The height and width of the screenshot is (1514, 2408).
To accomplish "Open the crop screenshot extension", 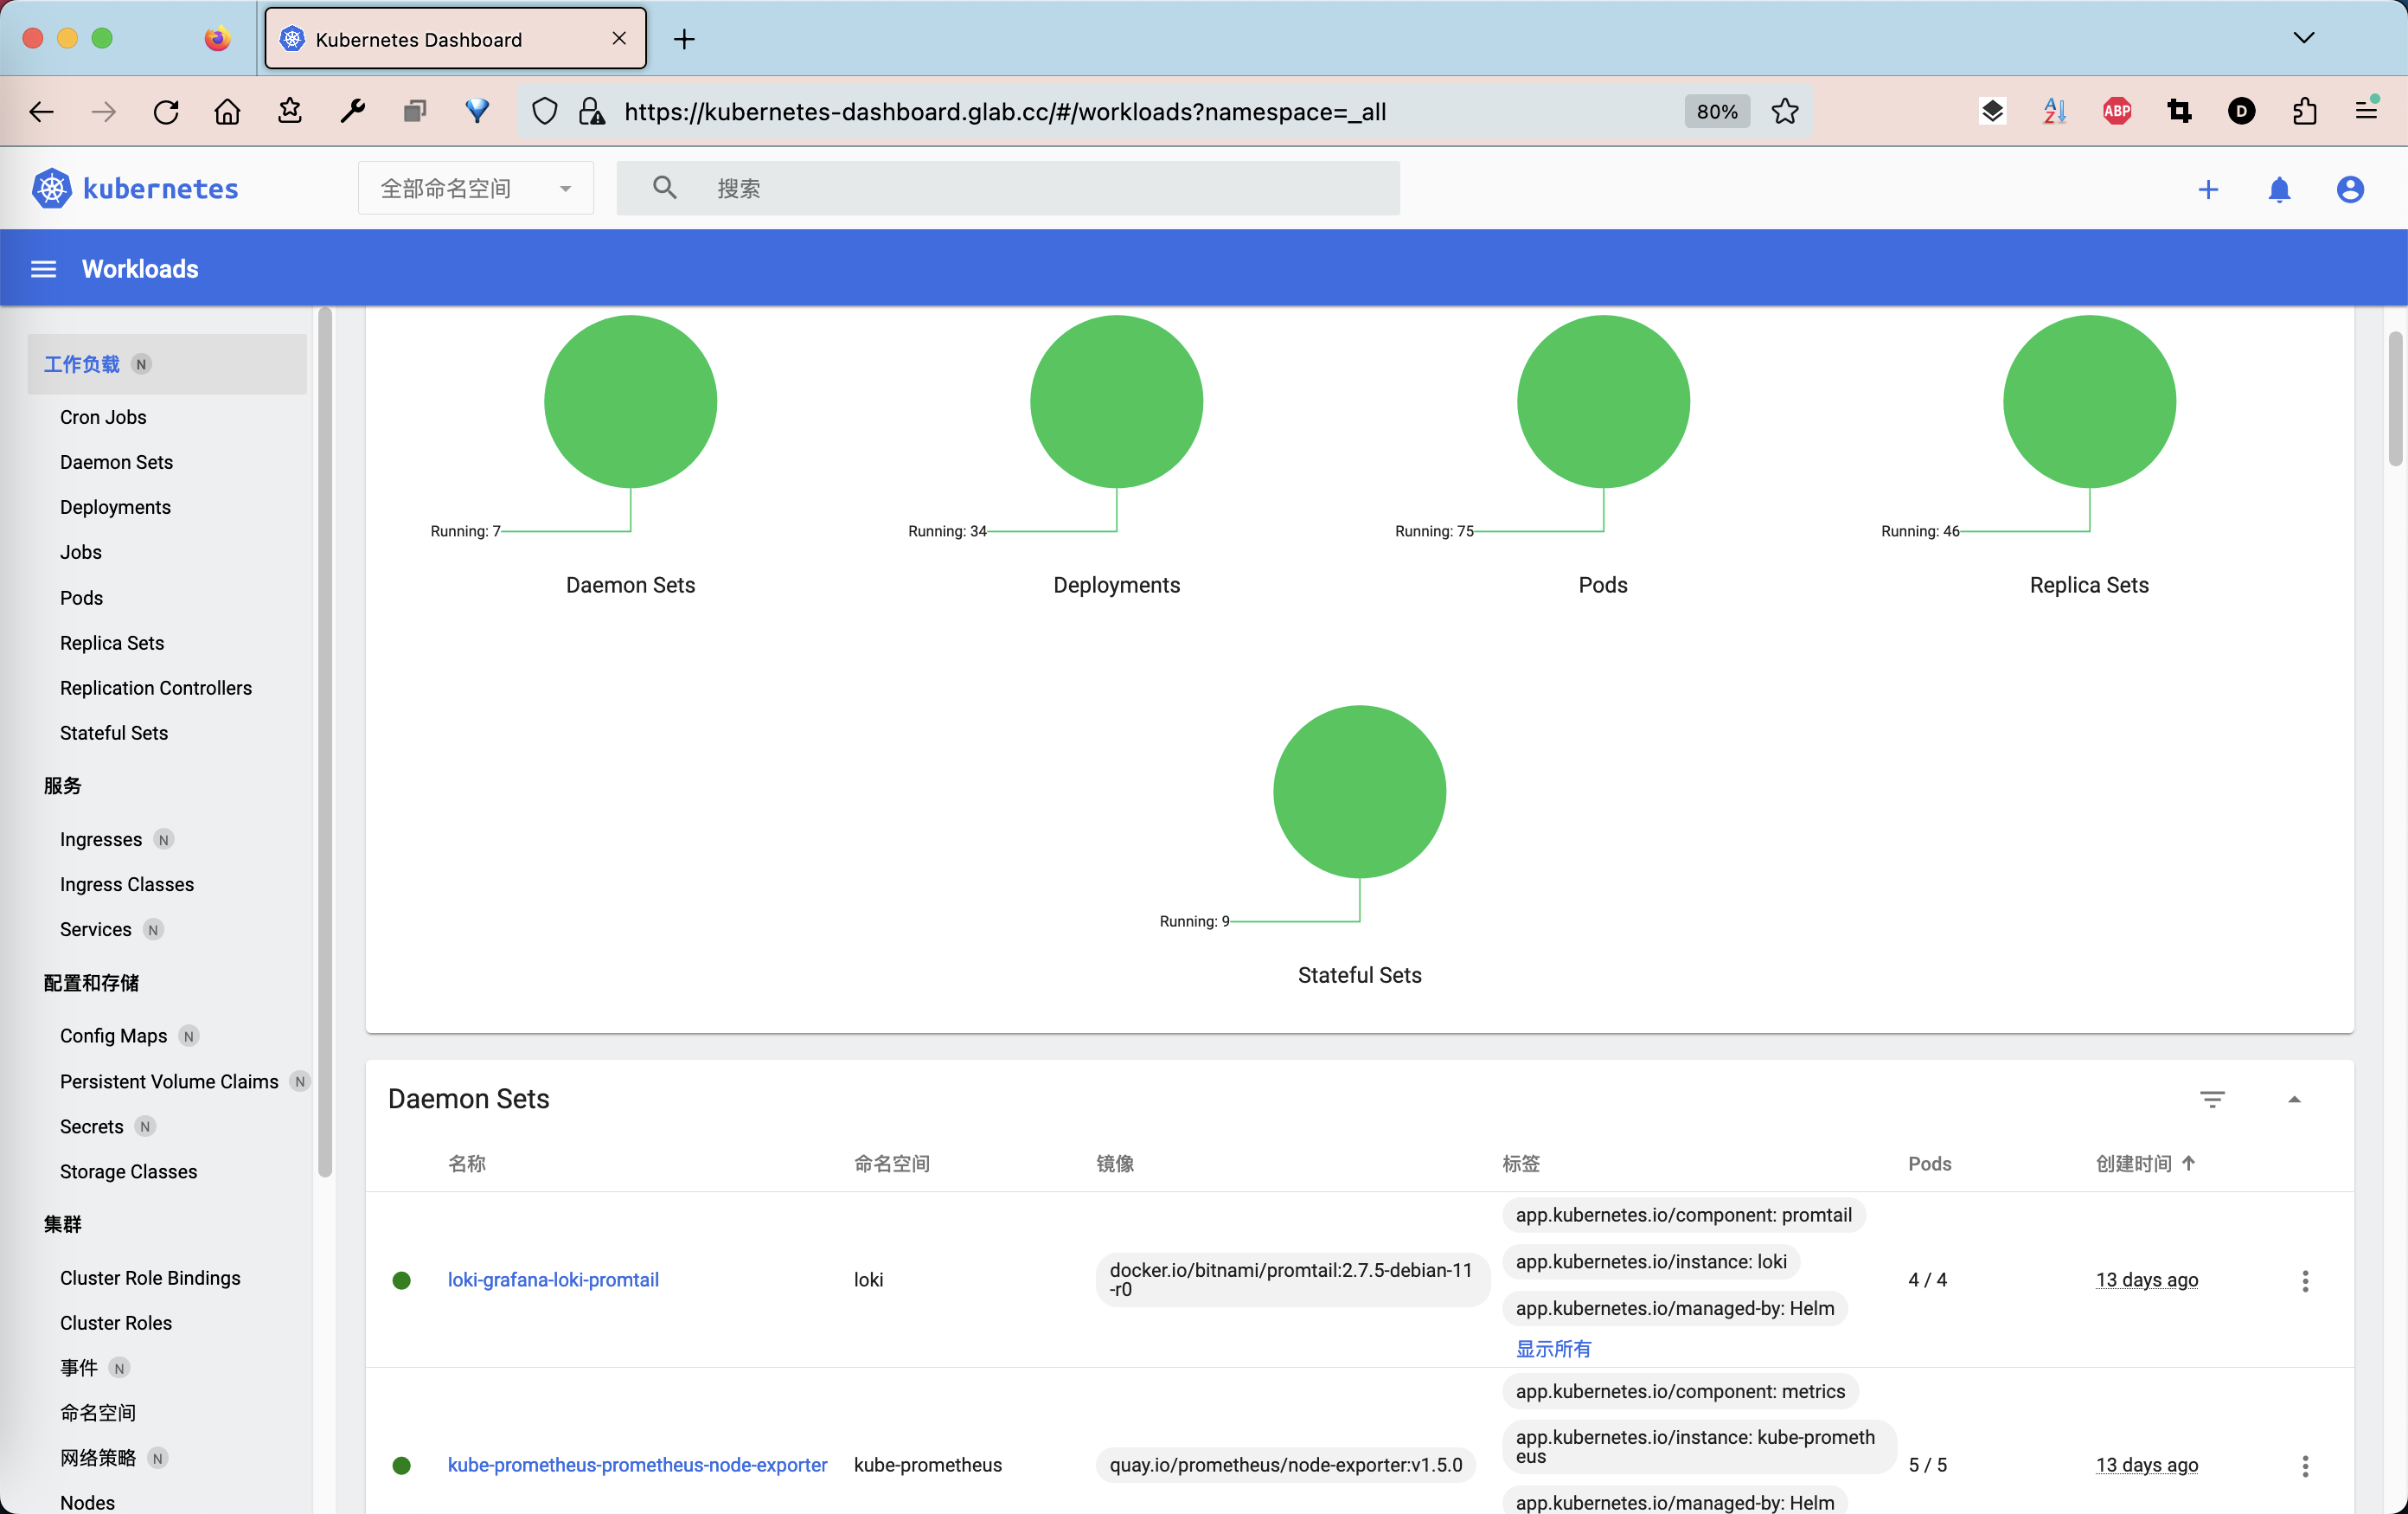I will (x=2179, y=111).
